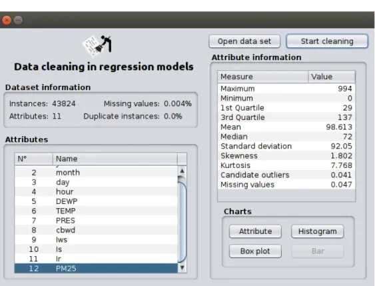Screen dimensions: 375x286
Task: Select the hour attribute row
Action: pyautogui.click(x=96, y=192)
